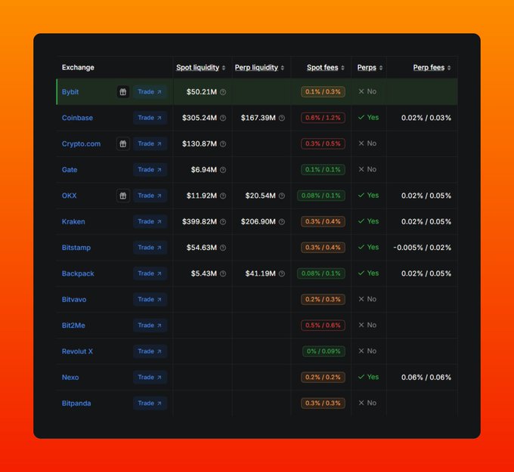This screenshot has height=472, width=514.
Task: Open the Coinbase exchange link
Action: pos(77,118)
